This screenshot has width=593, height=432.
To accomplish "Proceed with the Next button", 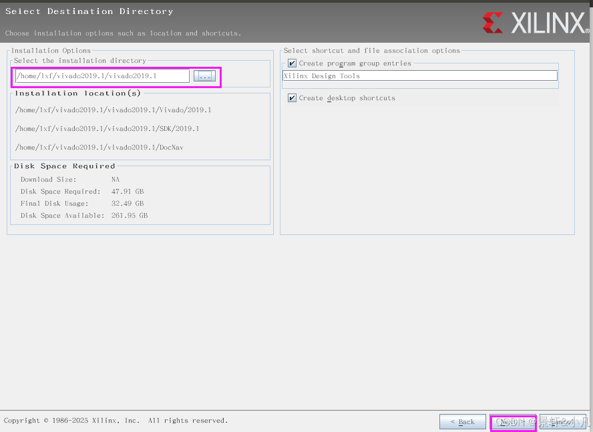I will (514, 422).
